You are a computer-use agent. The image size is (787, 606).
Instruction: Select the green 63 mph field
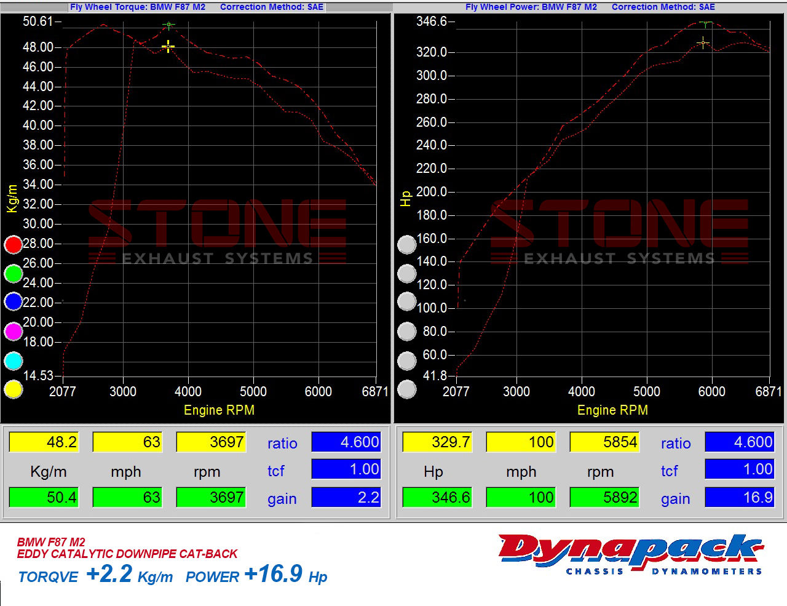point(127,497)
